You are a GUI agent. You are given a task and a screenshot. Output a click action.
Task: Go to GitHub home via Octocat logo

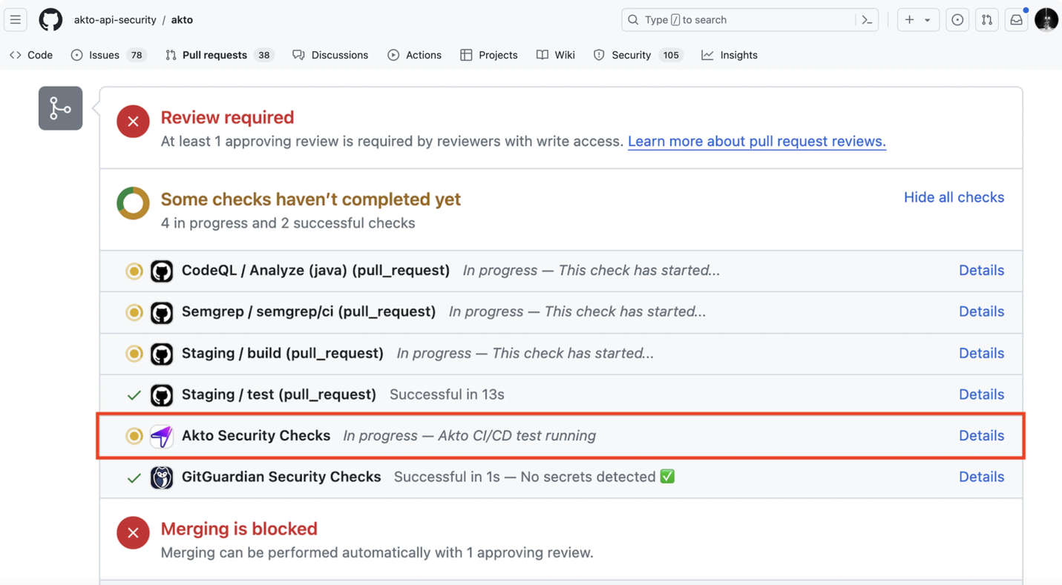pyautogui.click(x=50, y=20)
